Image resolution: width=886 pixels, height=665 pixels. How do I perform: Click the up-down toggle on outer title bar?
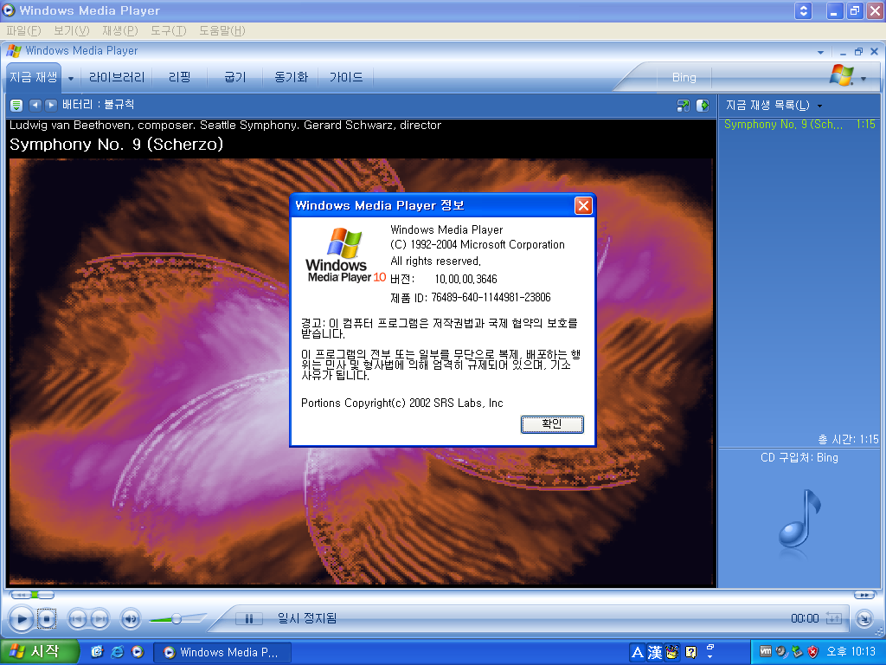tap(803, 10)
